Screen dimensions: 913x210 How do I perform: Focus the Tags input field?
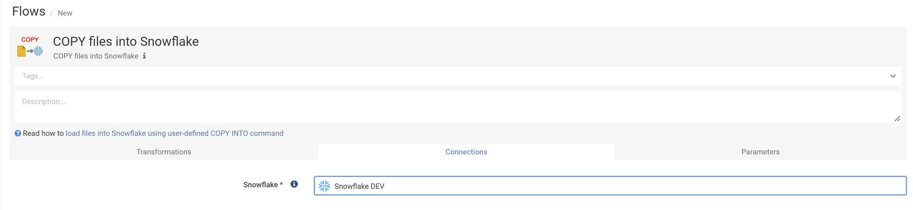tap(450, 76)
